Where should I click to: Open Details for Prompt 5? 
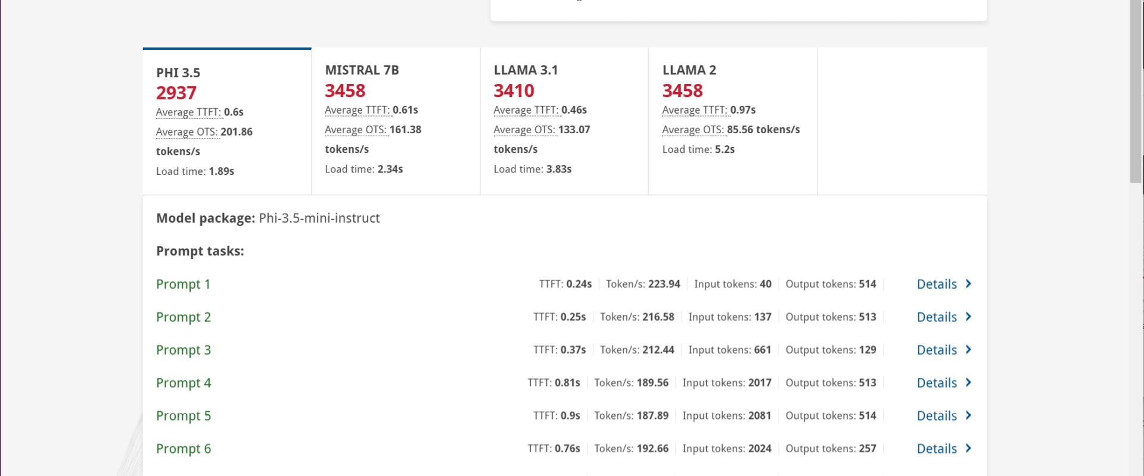944,416
